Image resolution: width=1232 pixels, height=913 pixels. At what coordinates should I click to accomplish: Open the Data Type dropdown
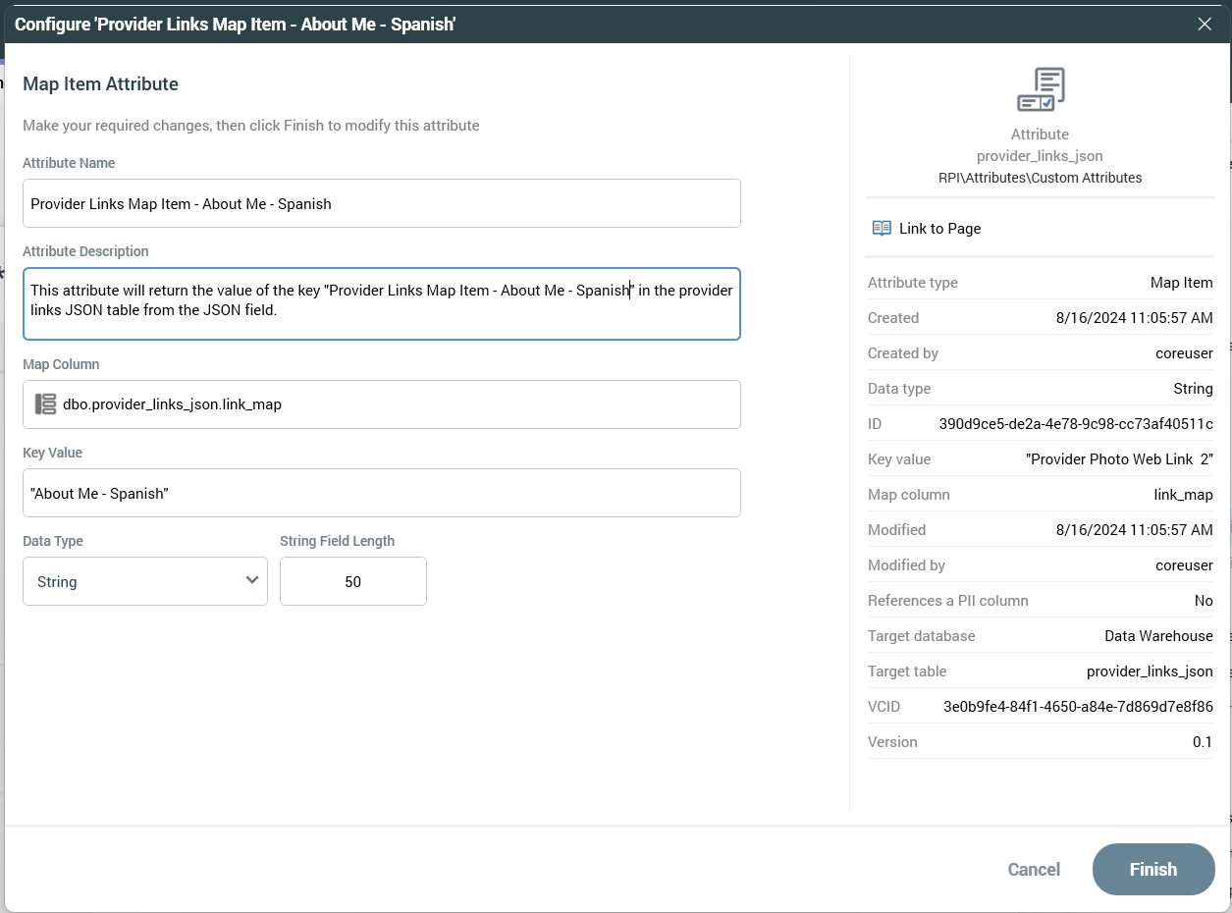click(x=145, y=581)
